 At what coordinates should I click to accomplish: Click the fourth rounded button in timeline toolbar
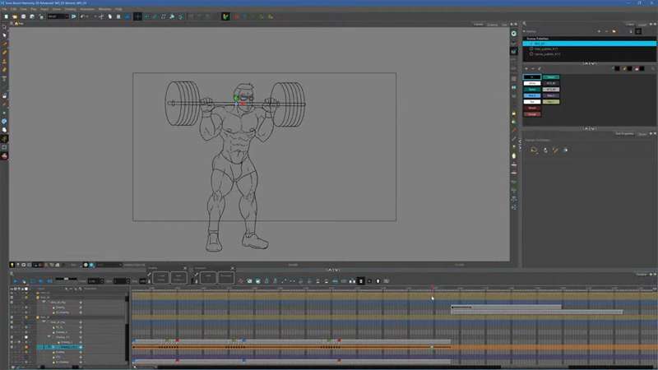coord(225,277)
